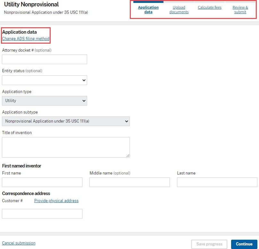Screen dimensions: 259x249
Task: Focus inventor Middle name field
Action: (x=129, y=182)
